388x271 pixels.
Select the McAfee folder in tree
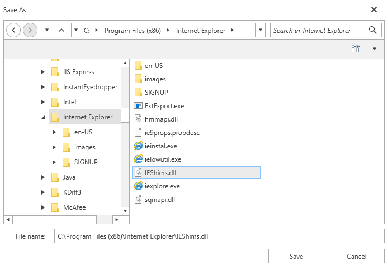74,207
